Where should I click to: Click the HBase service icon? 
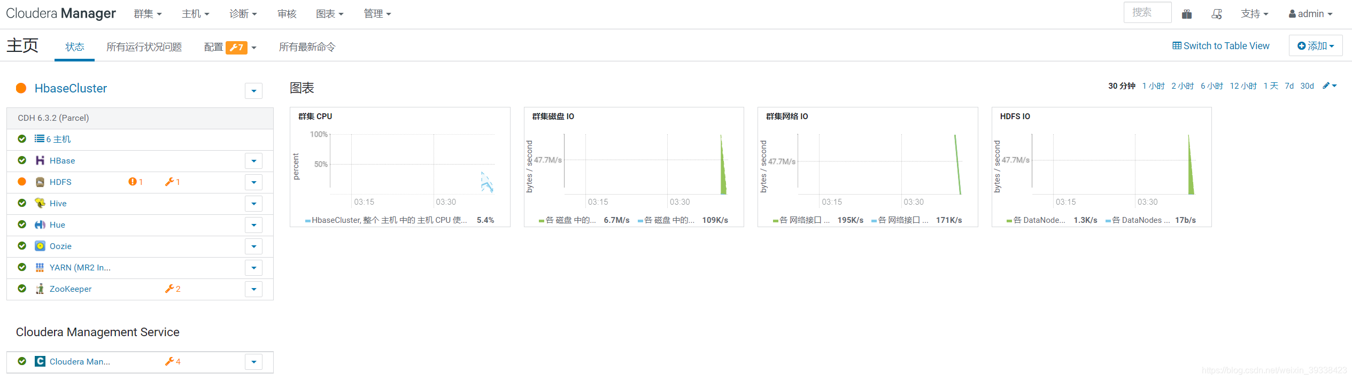coord(40,160)
